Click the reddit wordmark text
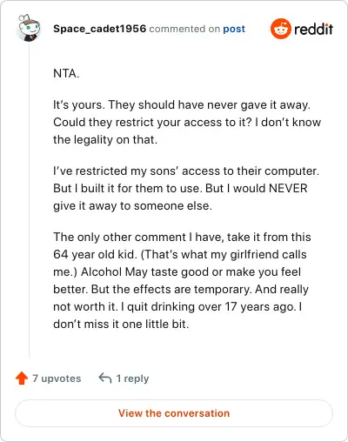 313,30
